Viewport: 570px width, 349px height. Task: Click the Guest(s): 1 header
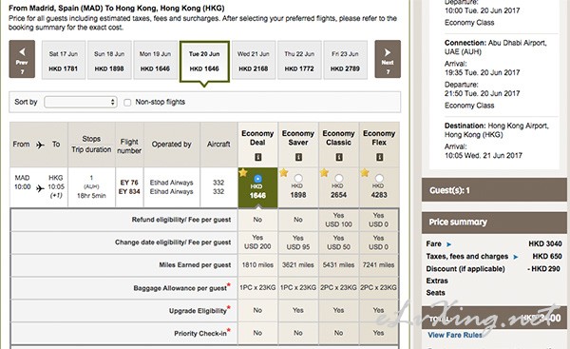click(x=494, y=190)
